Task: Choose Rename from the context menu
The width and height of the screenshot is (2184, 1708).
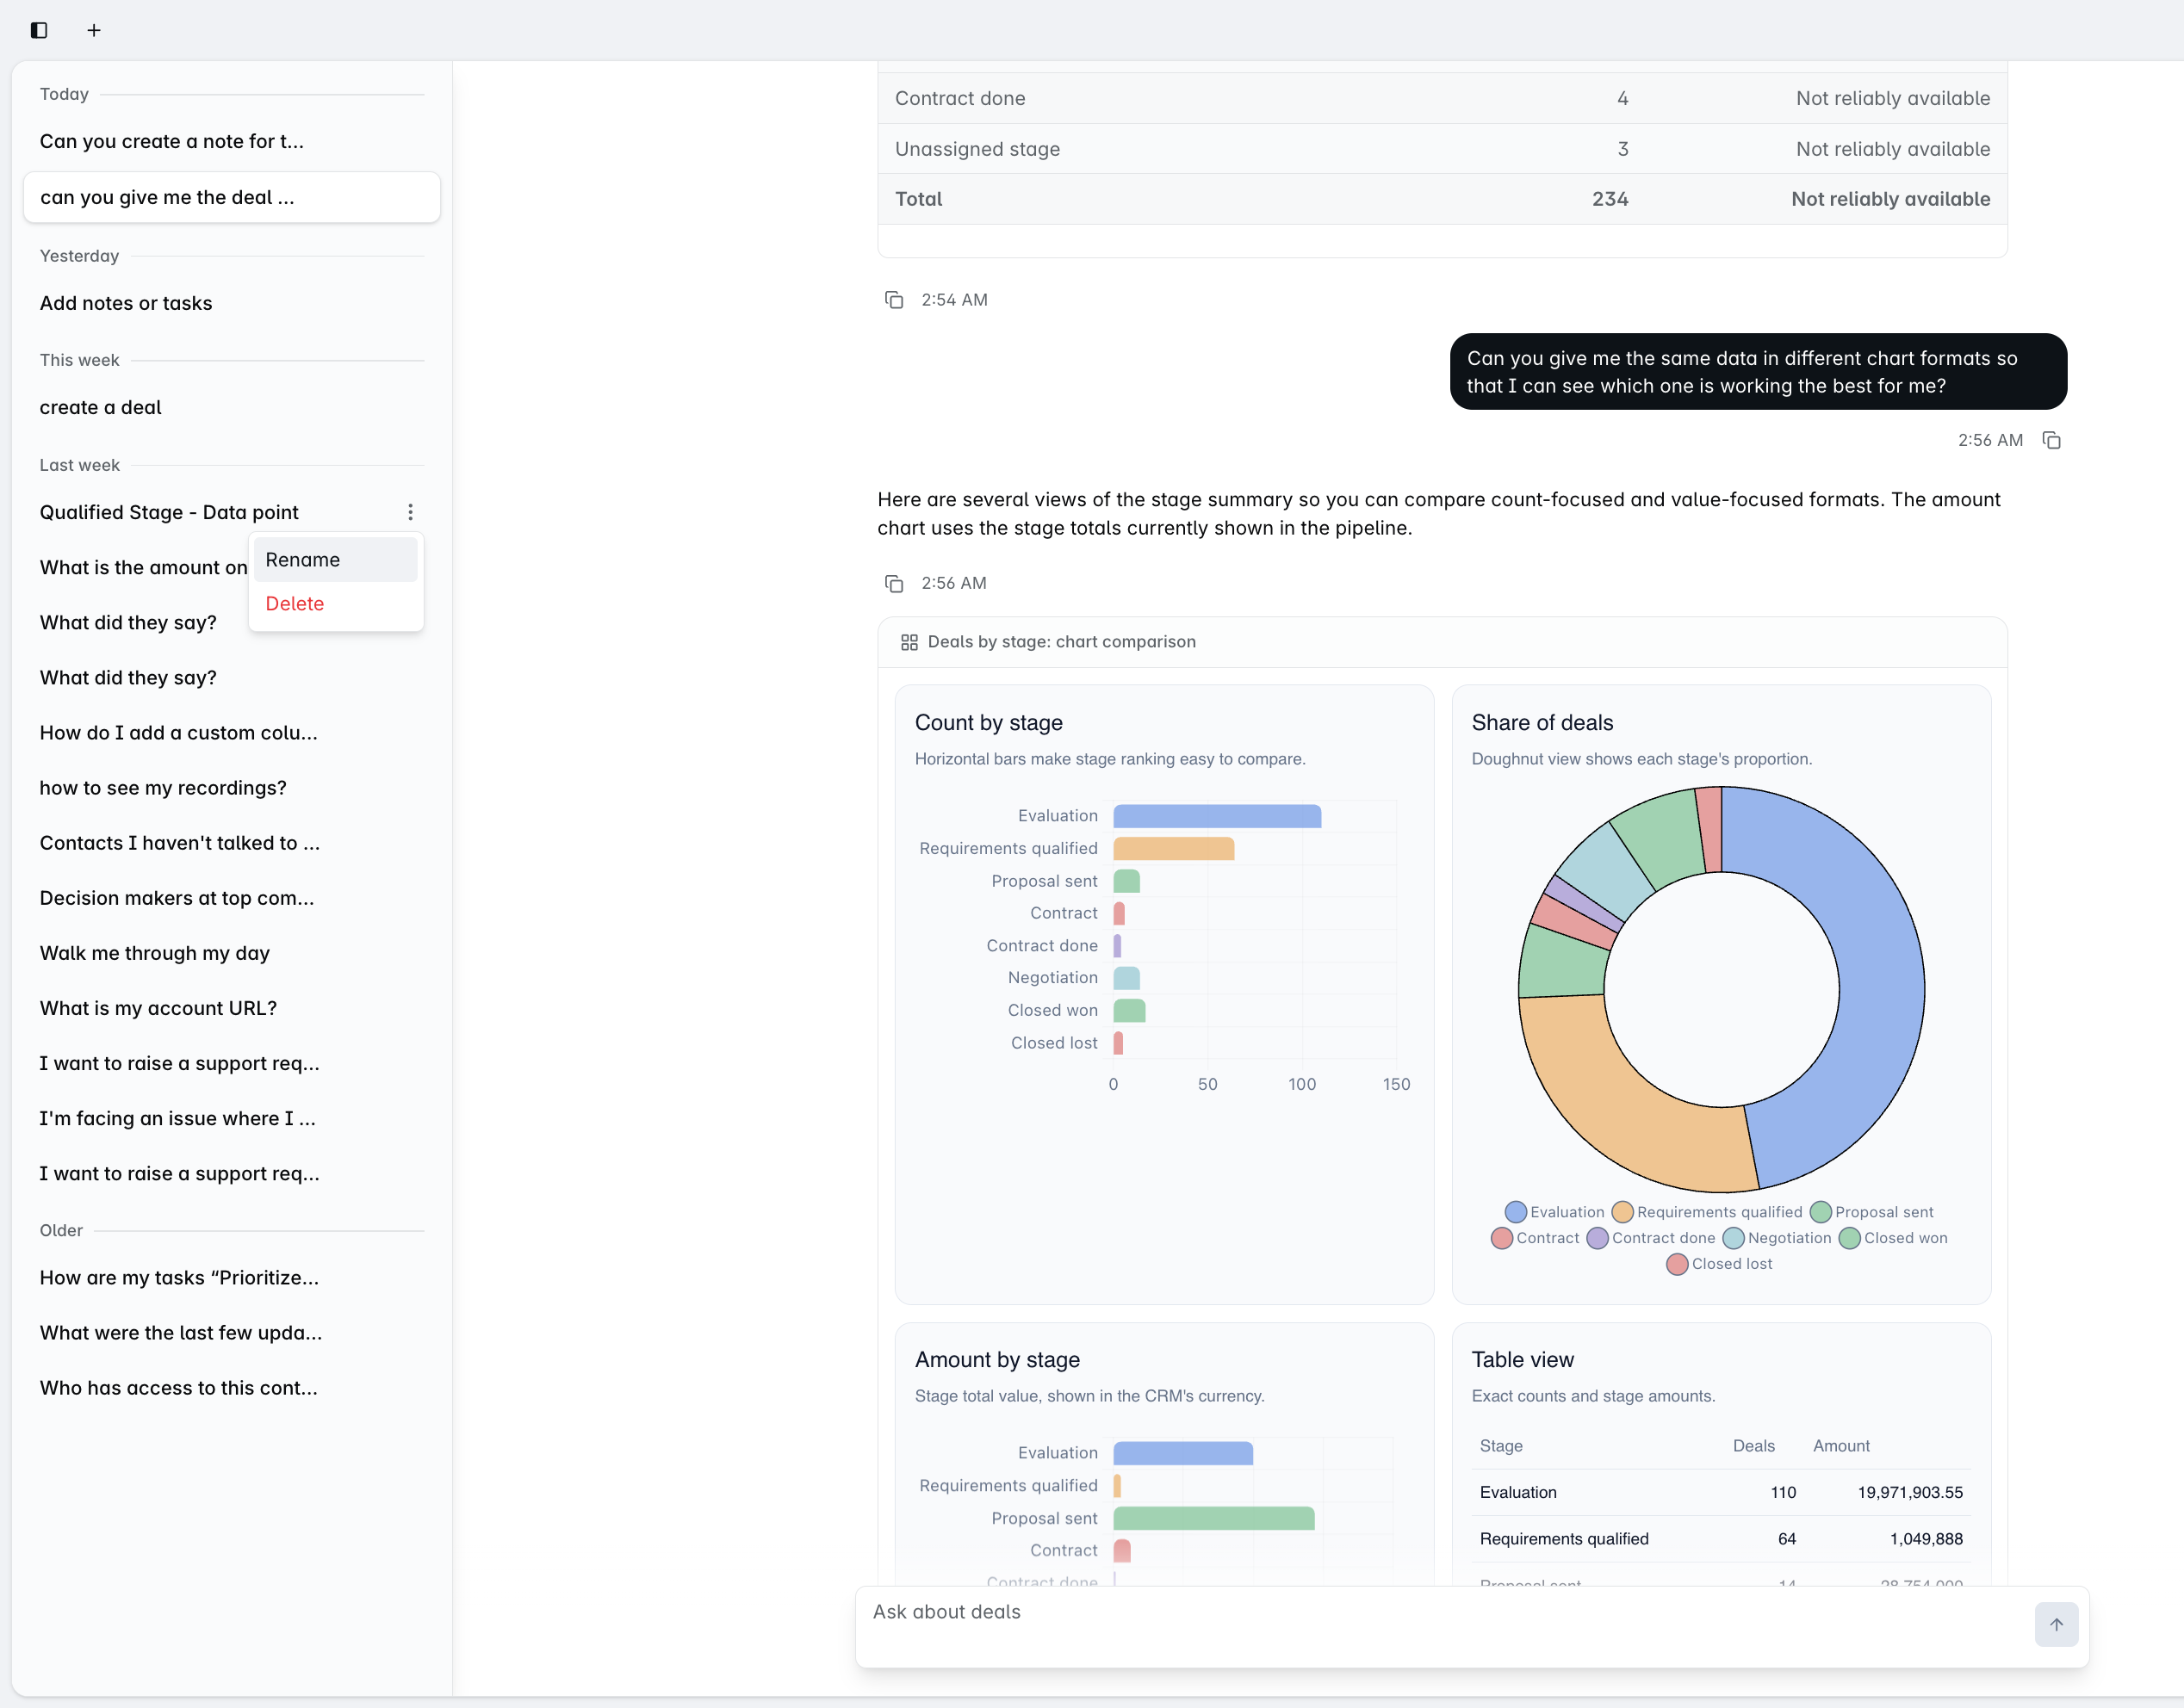Action: 335,560
